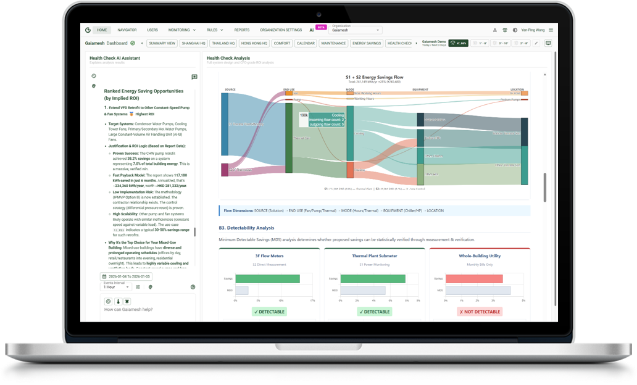Click the Gaiamesh logo icon

click(x=88, y=30)
